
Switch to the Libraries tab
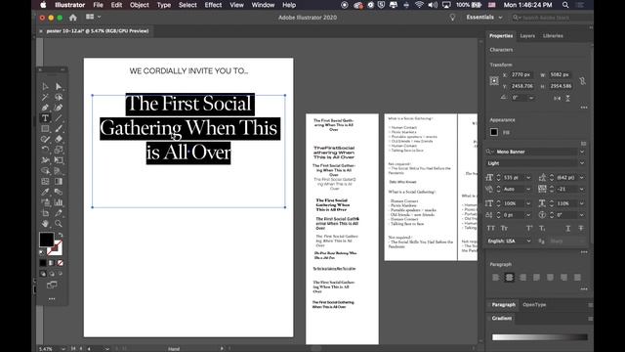coord(553,36)
